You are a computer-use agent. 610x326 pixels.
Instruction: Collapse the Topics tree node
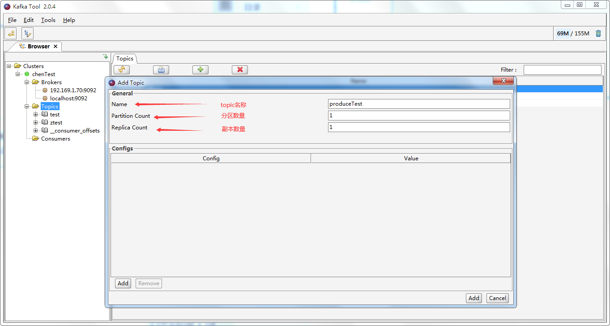tap(27, 107)
